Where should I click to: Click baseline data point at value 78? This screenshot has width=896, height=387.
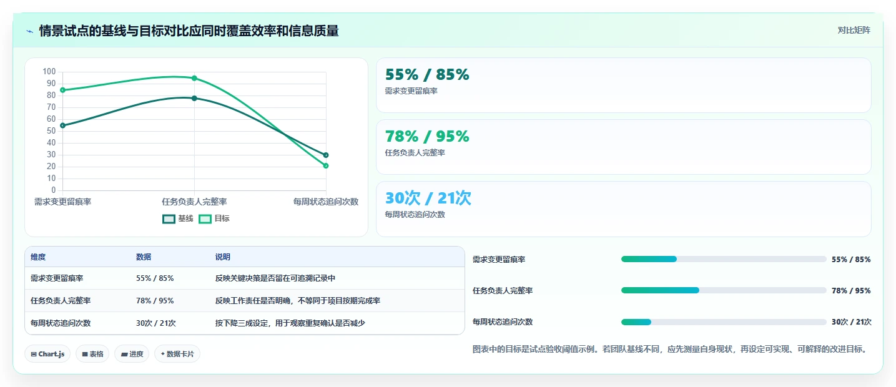[x=194, y=98]
